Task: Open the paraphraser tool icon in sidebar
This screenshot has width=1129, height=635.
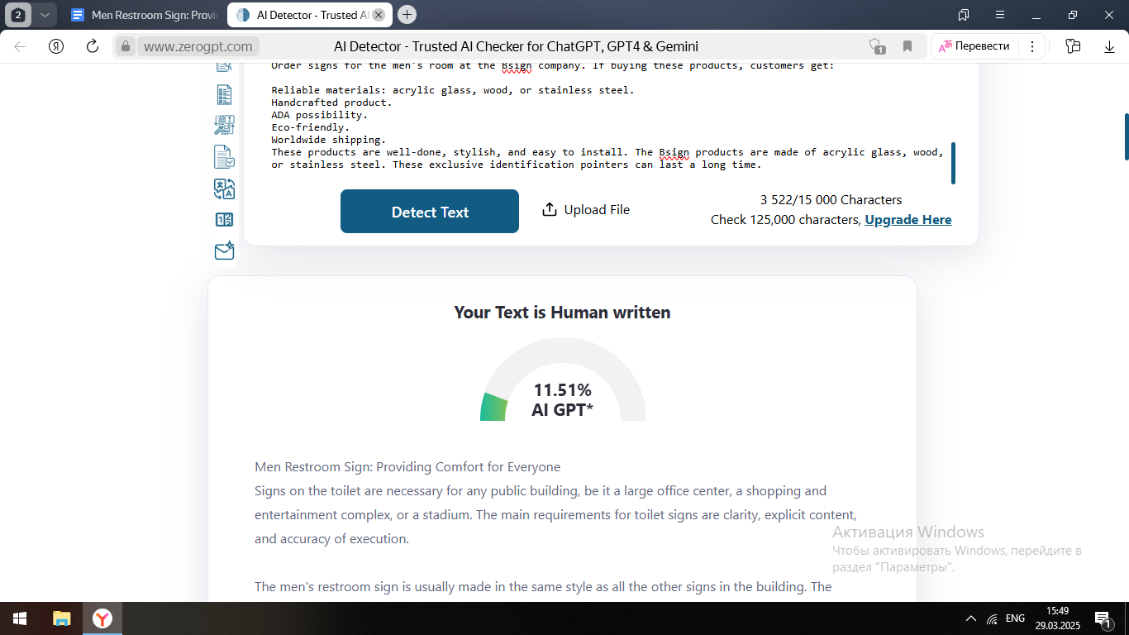Action: [224, 126]
